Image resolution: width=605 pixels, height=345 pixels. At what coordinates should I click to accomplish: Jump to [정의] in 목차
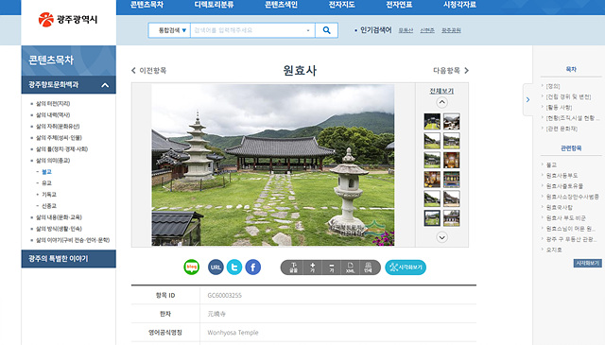coord(553,86)
